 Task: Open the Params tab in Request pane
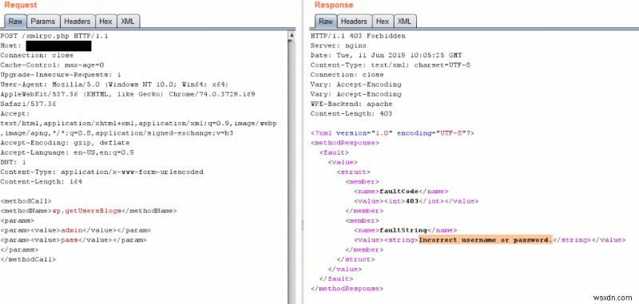43,22
